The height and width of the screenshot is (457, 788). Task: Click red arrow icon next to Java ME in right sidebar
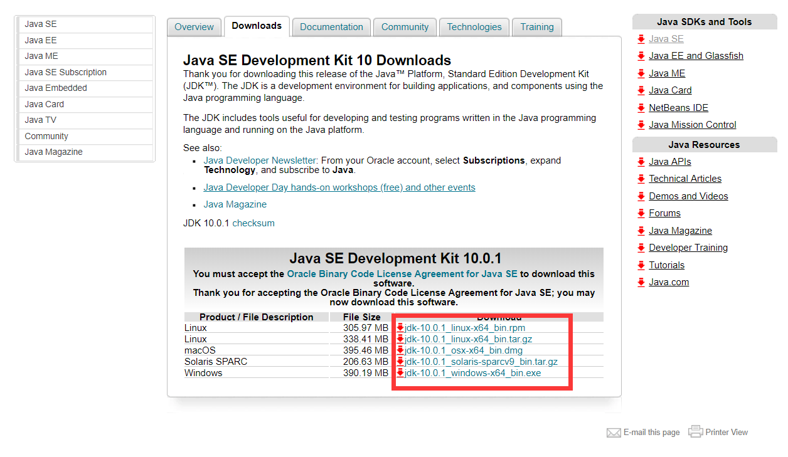641,73
